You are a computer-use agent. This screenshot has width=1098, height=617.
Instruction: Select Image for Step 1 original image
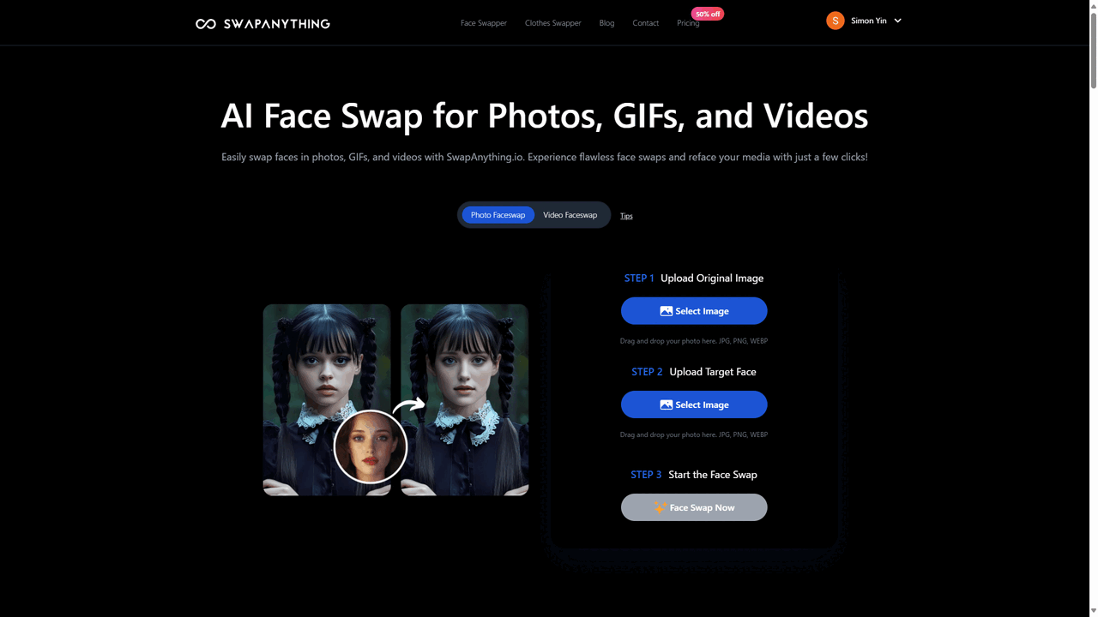tap(694, 311)
